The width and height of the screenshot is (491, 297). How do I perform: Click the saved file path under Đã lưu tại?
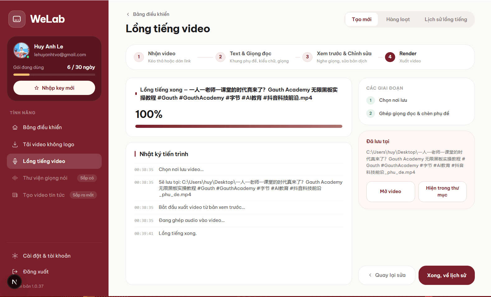[416, 162]
